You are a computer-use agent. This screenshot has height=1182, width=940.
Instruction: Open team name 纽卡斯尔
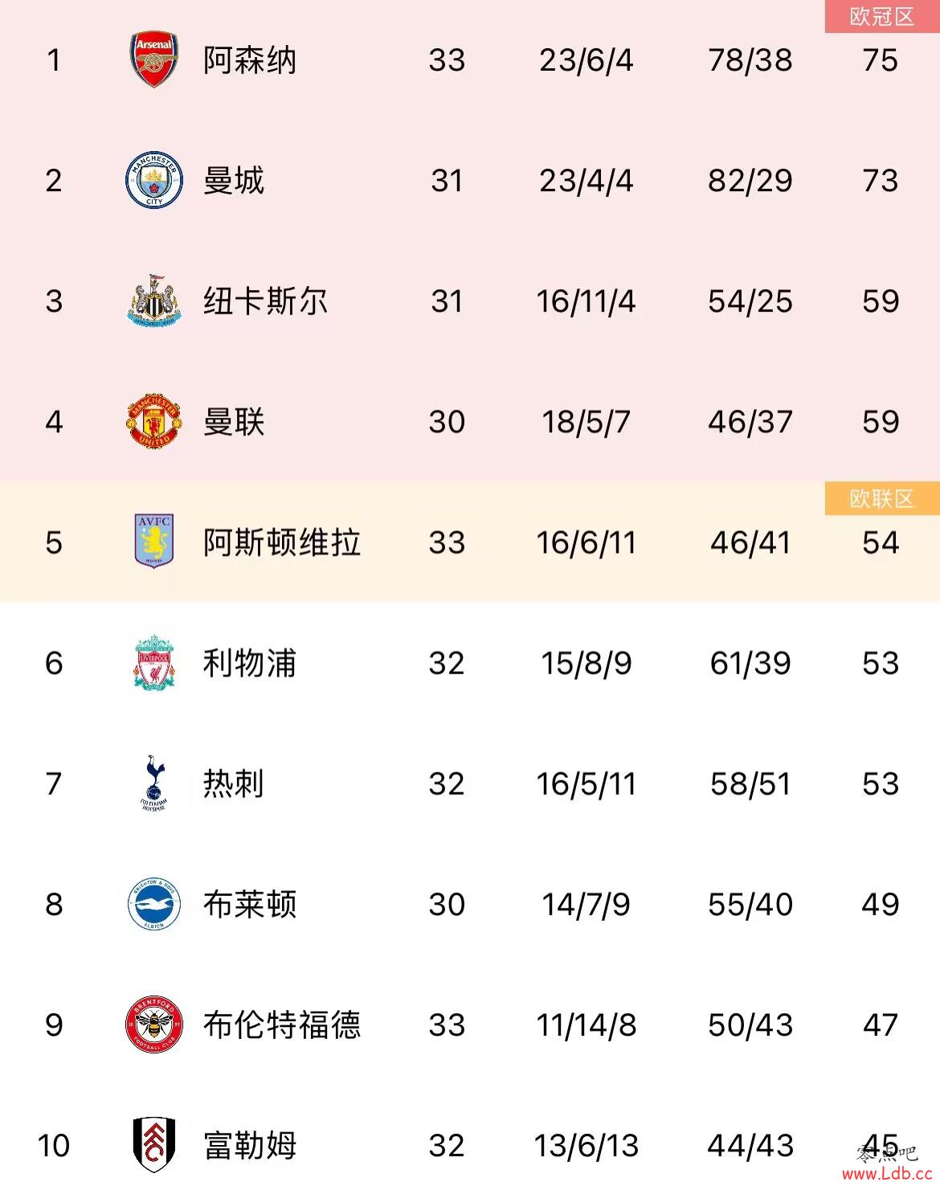pyautogui.click(x=265, y=301)
